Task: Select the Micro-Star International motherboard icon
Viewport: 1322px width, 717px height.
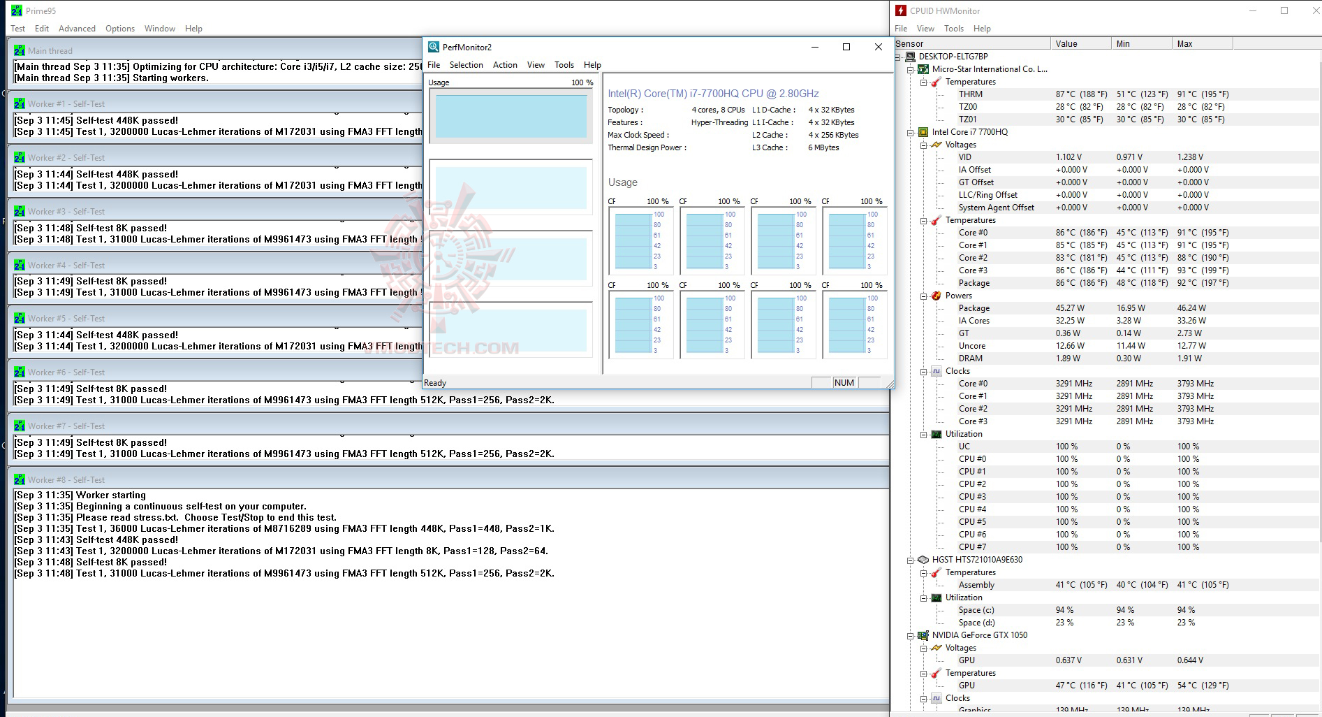Action: [923, 69]
